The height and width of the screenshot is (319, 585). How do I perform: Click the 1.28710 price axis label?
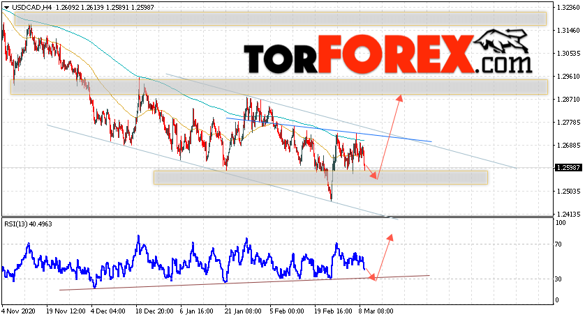click(568, 100)
